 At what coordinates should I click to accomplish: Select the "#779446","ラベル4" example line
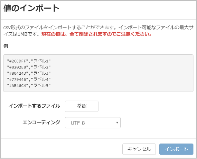pos(29,79)
